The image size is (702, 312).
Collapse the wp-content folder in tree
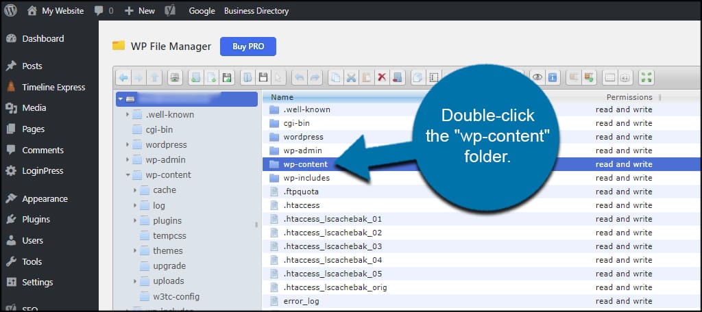tap(128, 175)
